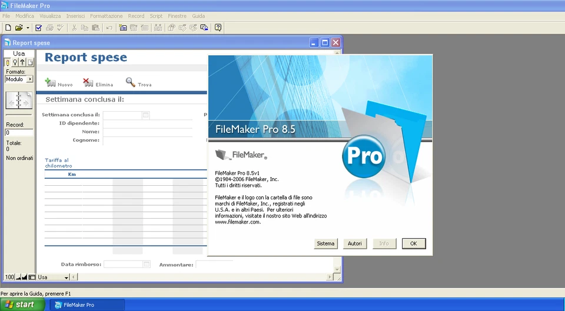Click the Undo arrow icon
Screen dimensions: 565x311
pos(109,28)
